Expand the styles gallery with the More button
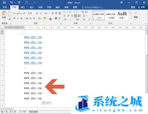 click(130, 19)
